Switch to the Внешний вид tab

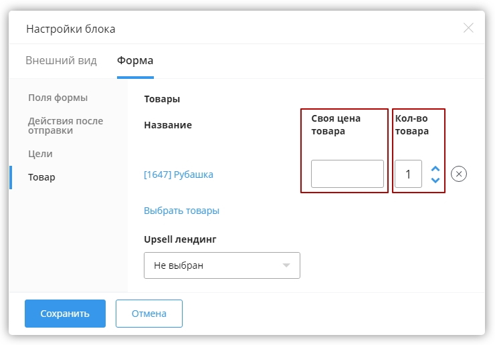point(61,61)
